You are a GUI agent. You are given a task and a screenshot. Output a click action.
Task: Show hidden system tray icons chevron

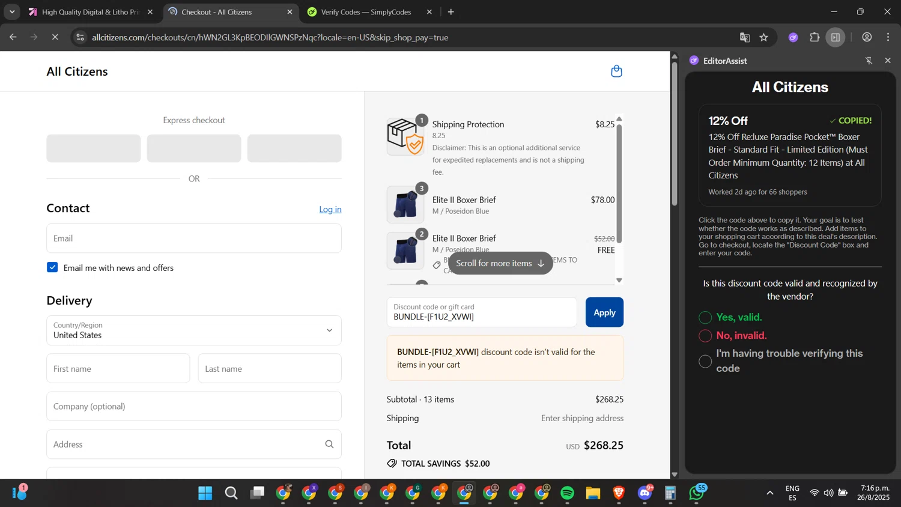769,493
